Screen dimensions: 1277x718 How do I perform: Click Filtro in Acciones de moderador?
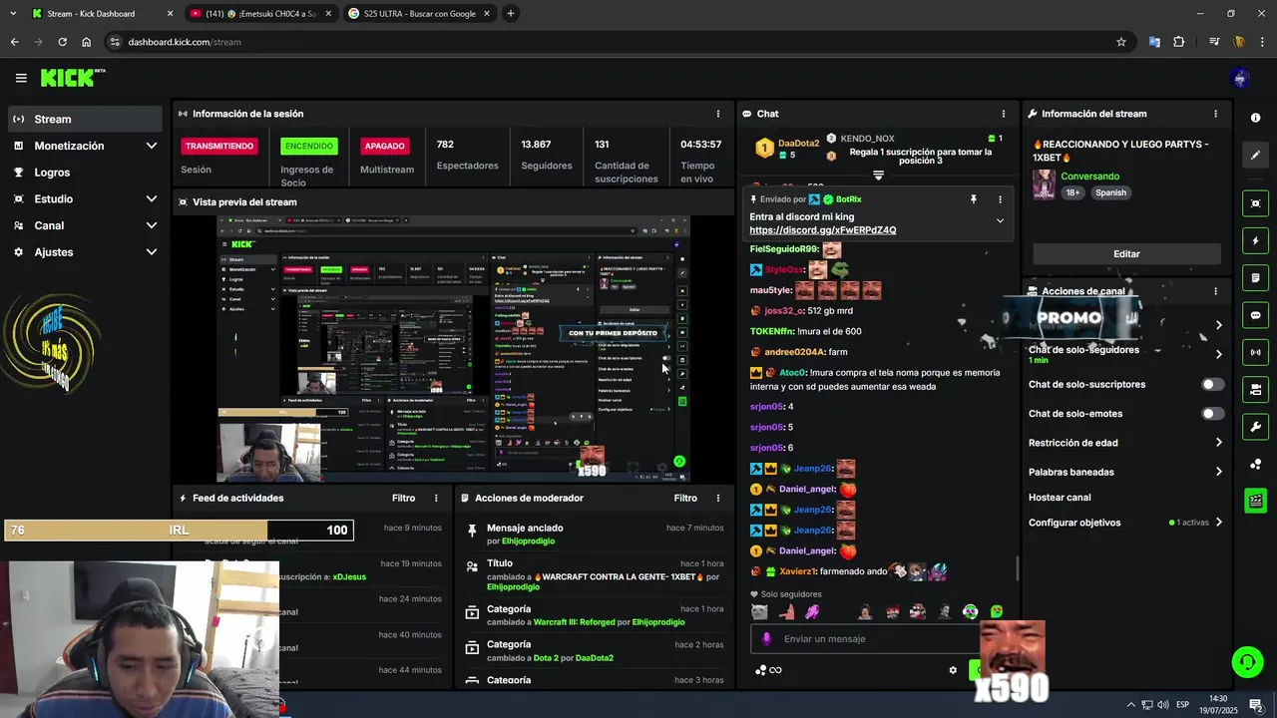pos(685,498)
